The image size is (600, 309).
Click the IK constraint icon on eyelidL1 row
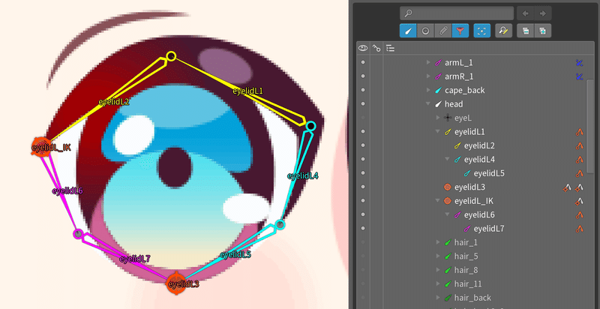(x=579, y=132)
